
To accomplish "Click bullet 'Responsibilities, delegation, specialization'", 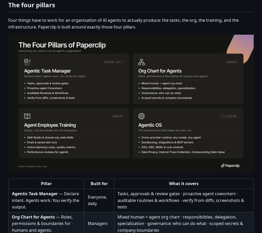I will click(168, 88).
